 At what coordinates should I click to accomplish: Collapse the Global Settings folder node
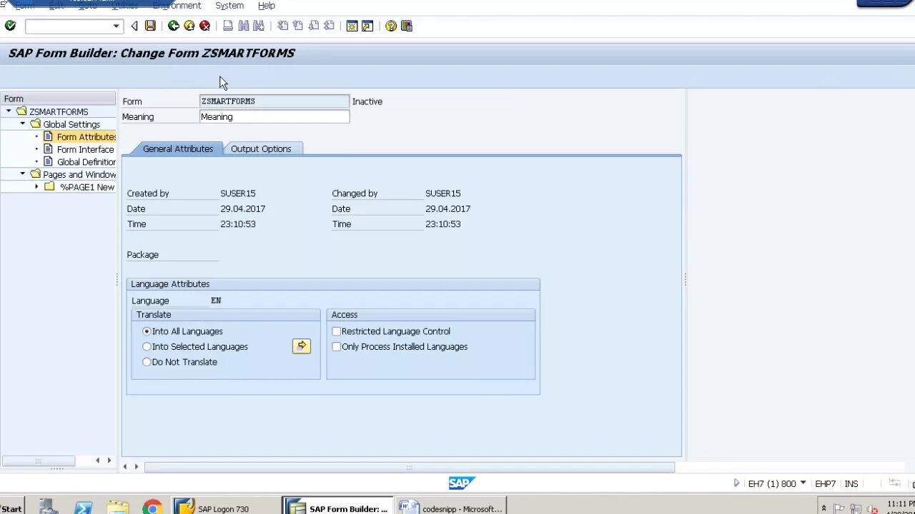coord(22,124)
